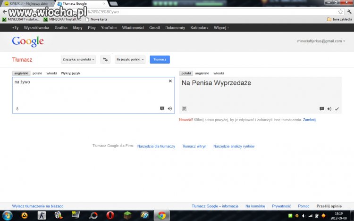Screen dimensions: 354x221
Task: Listen to source text speaker icon
Action: tap(170, 108)
